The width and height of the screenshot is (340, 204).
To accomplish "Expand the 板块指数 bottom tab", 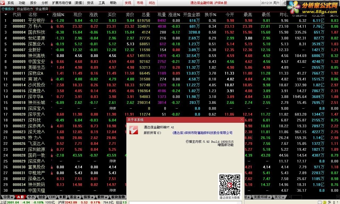I will click(x=118, y=197).
